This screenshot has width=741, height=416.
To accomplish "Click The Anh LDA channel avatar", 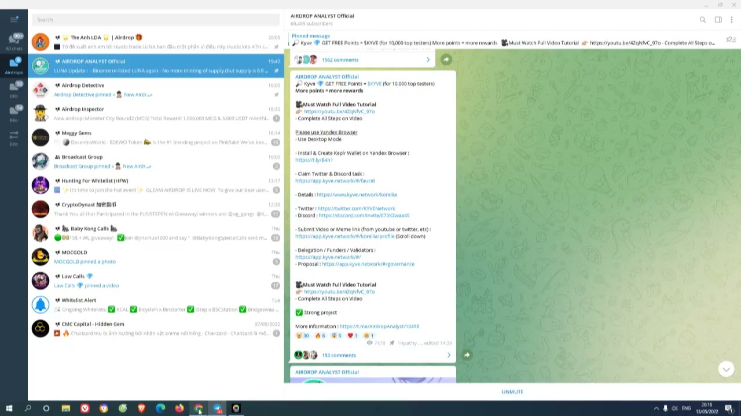I will tap(41, 42).
